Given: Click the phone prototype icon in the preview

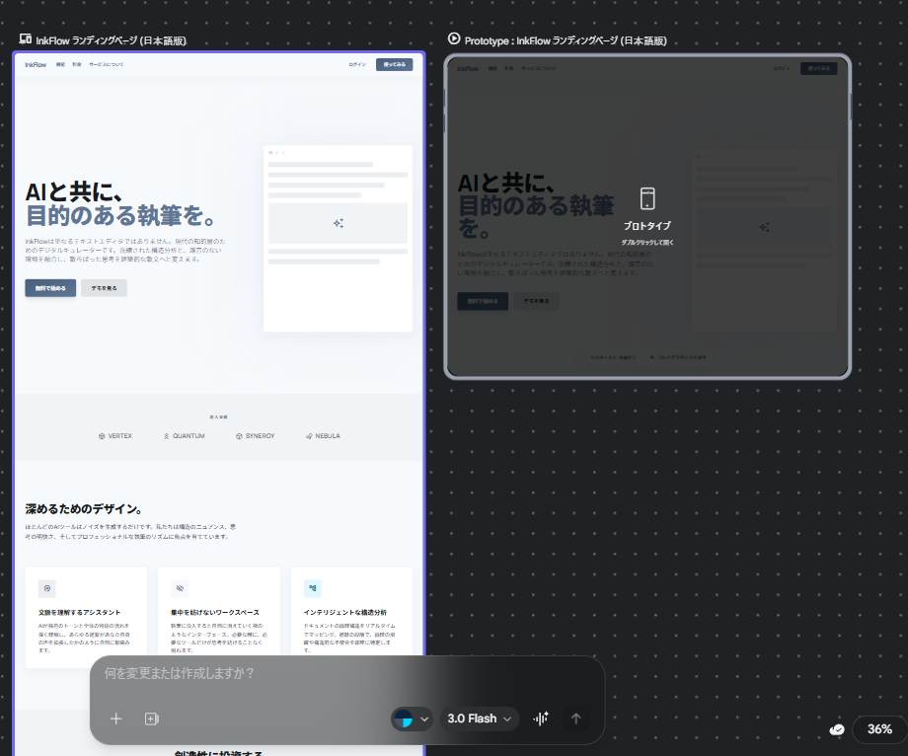Looking at the screenshot, I should (x=646, y=198).
